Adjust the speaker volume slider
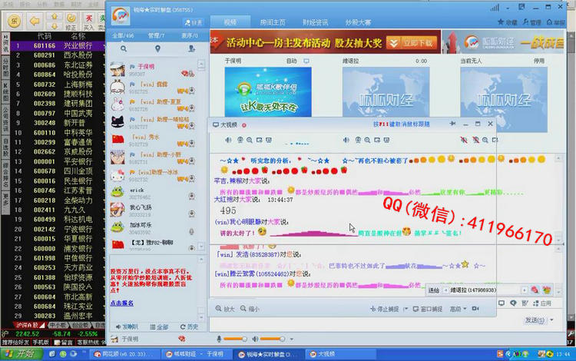The height and width of the screenshot is (361, 576). pyautogui.click(x=273, y=339)
